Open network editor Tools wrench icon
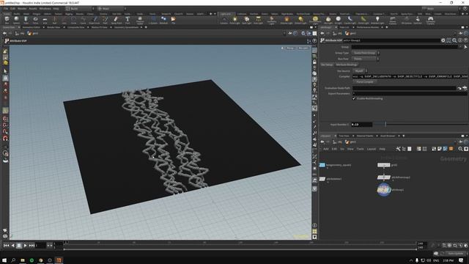469x264 pixels. pyautogui.click(x=398, y=149)
